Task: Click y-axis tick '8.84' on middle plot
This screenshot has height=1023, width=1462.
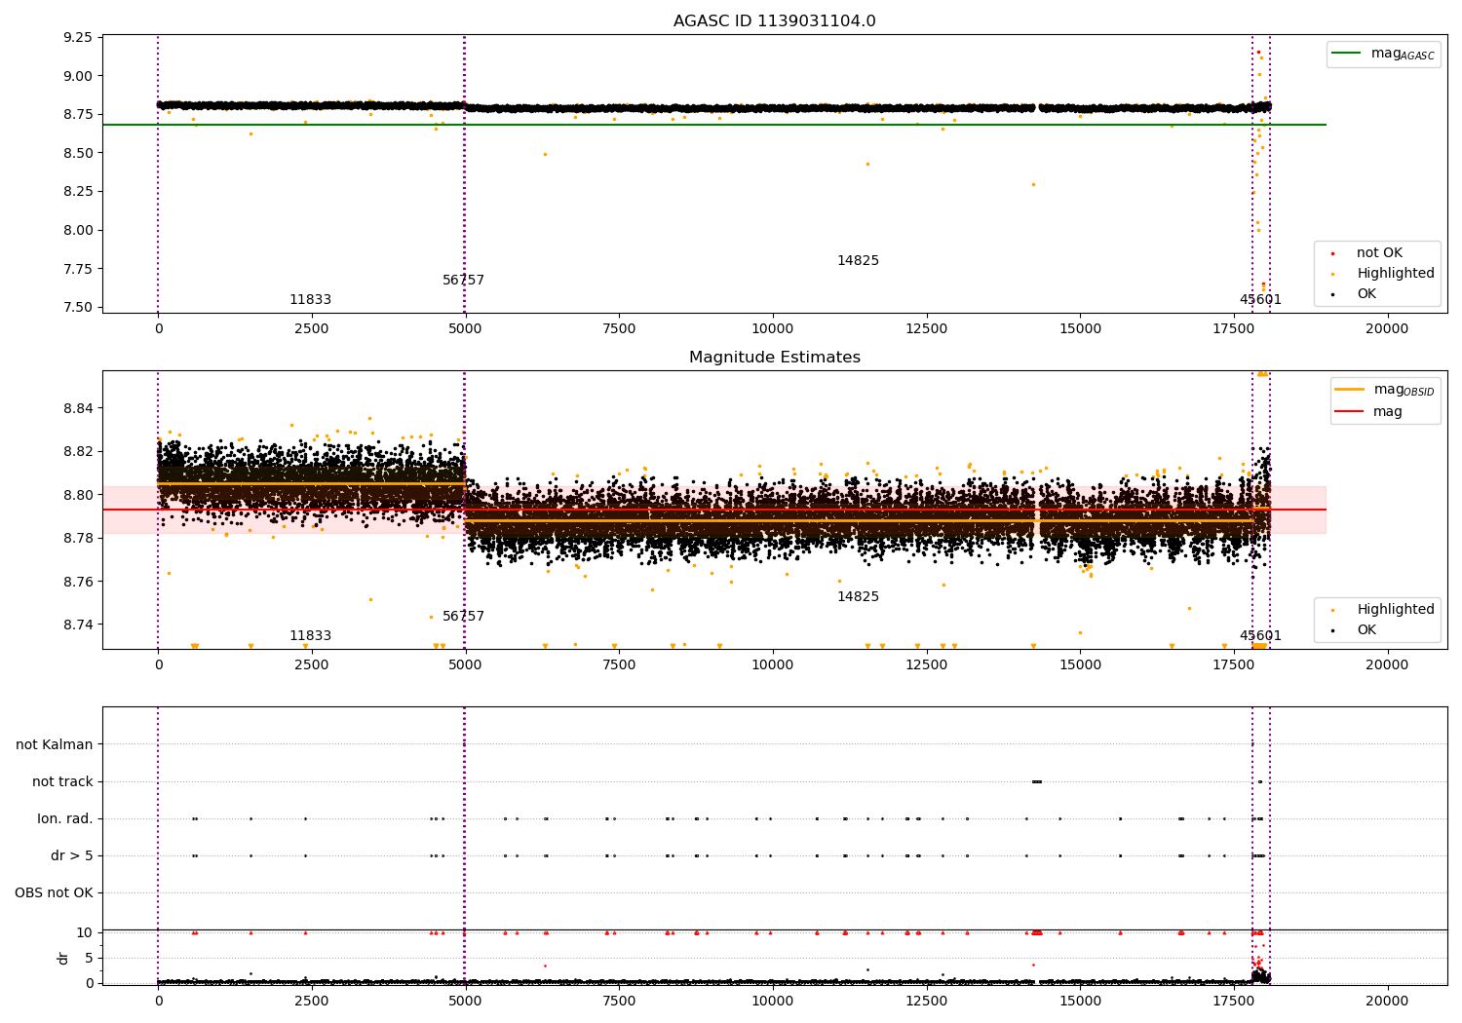Action: (x=76, y=408)
